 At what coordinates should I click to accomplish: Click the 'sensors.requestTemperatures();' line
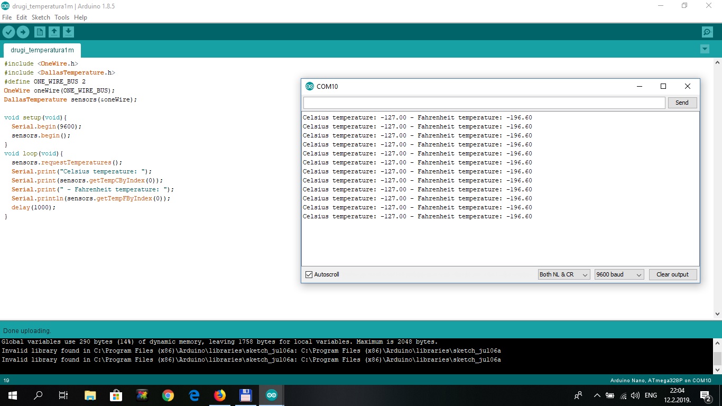tap(67, 162)
